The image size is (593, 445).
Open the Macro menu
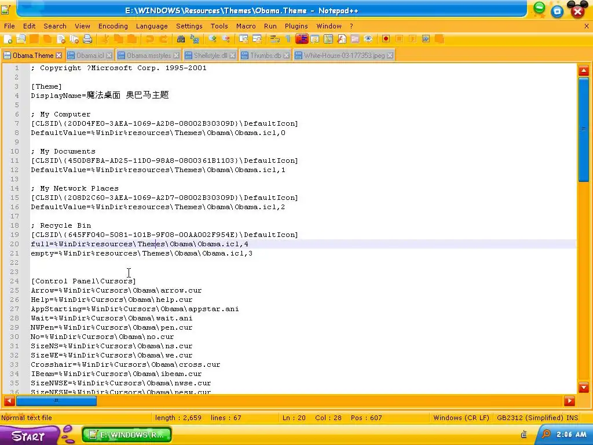click(x=246, y=26)
